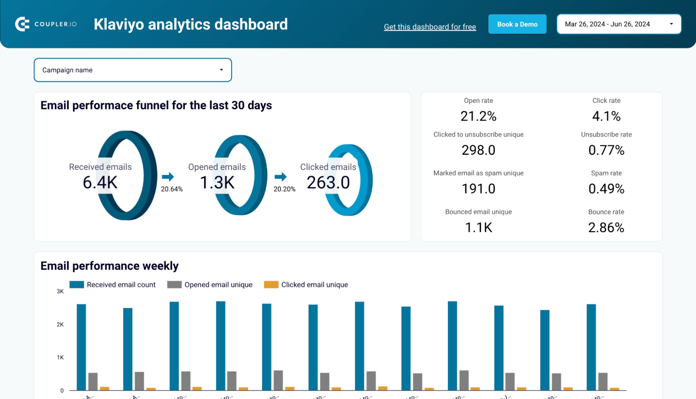Expand the Campaign name dropdown arrow
The image size is (696, 399).
221,70
